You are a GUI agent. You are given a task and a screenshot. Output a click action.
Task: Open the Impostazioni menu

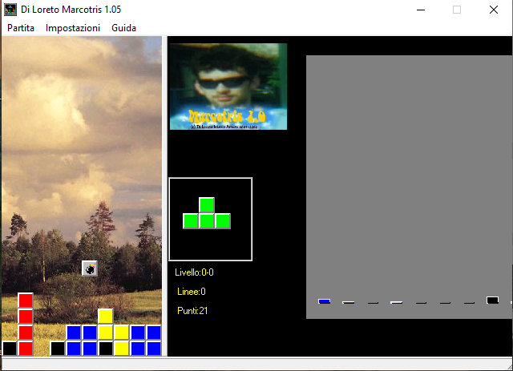coord(73,27)
